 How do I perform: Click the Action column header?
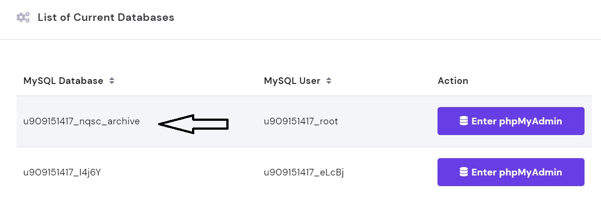453,81
